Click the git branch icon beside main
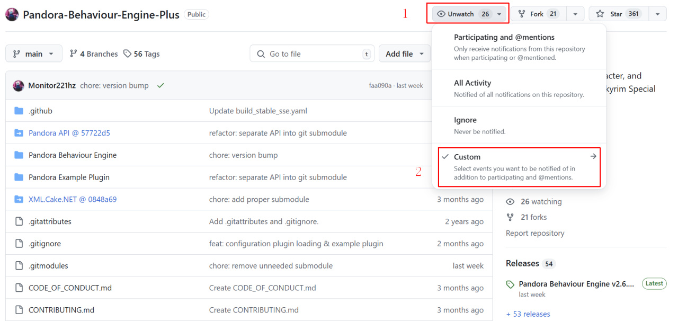 pos(16,54)
